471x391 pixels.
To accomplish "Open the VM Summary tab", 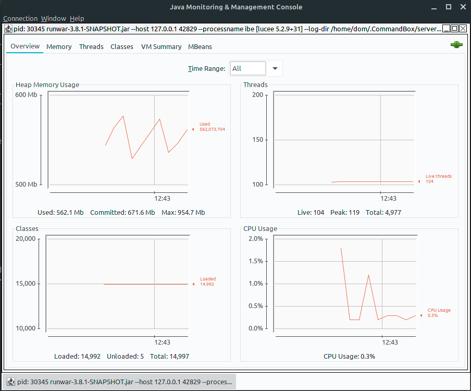I will (x=162, y=47).
